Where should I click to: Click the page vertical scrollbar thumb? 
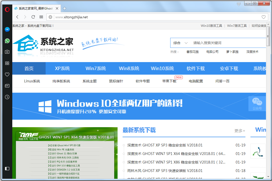[x=268, y=36]
